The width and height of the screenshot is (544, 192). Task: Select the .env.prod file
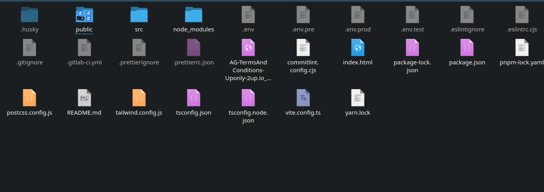point(357,15)
